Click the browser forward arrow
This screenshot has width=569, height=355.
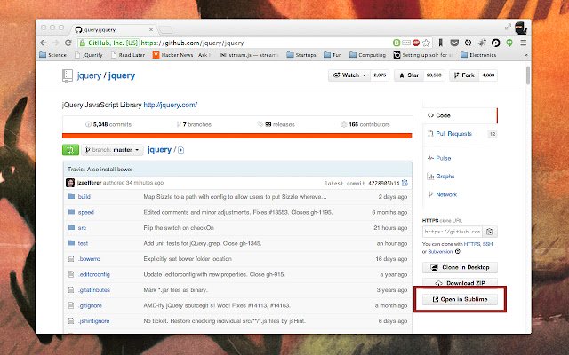tap(55, 43)
